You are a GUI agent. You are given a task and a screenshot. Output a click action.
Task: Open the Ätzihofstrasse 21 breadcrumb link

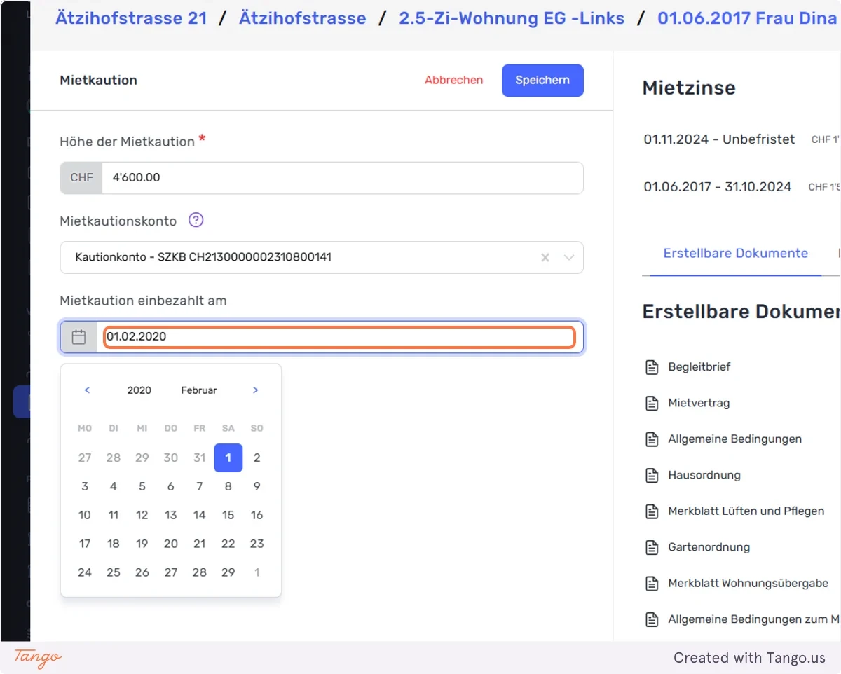tap(131, 18)
